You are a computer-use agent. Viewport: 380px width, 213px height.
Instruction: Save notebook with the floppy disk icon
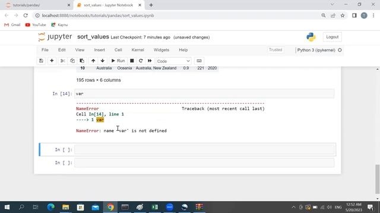point(41,61)
